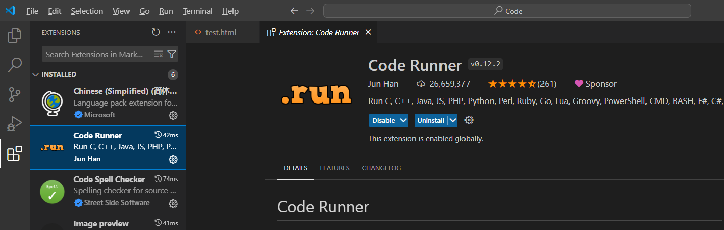Click publisher Jun Han in details
This screenshot has width=724, height=230.
[382, 84]
